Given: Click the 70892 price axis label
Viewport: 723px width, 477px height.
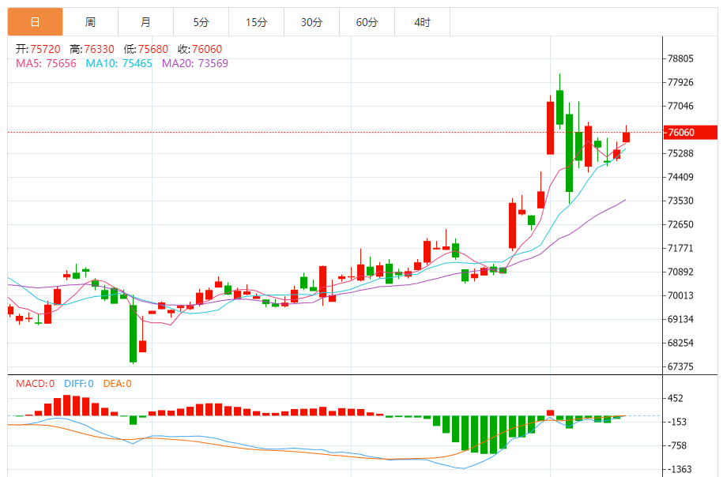Looking at the screenshot, I should (x=680, y=272).
